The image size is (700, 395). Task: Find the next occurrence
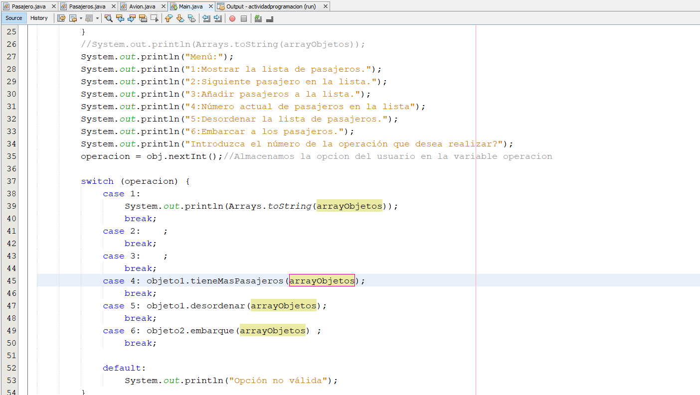(132, 18)
